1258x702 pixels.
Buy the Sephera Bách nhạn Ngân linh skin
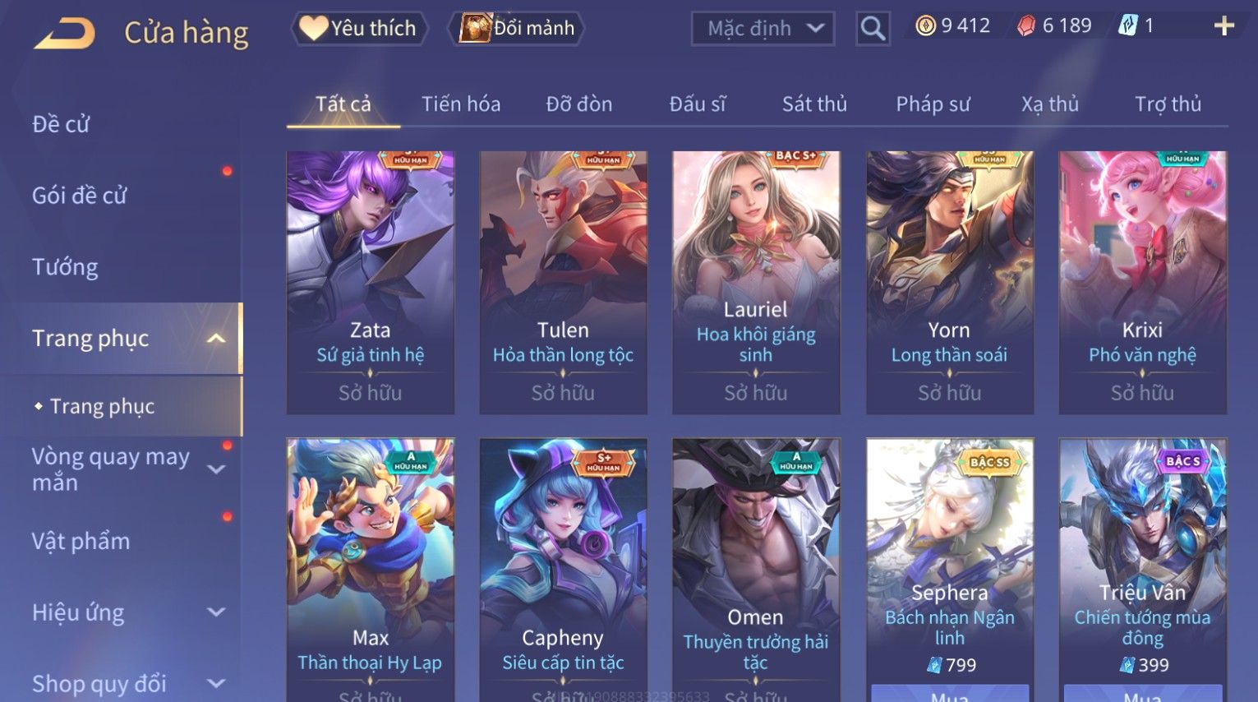(x=950, y=693)
